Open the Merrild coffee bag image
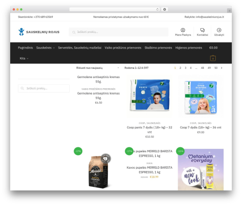242x205 pixels. (x=98, y=171)
